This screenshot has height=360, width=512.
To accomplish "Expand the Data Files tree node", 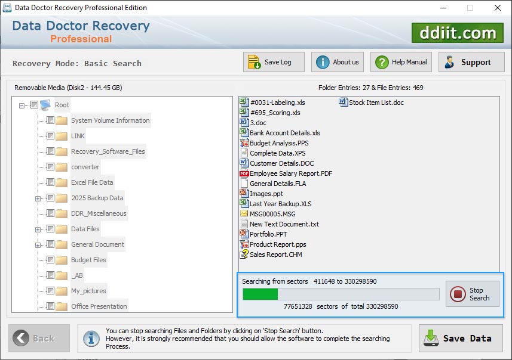I will (x=37, y=229).
